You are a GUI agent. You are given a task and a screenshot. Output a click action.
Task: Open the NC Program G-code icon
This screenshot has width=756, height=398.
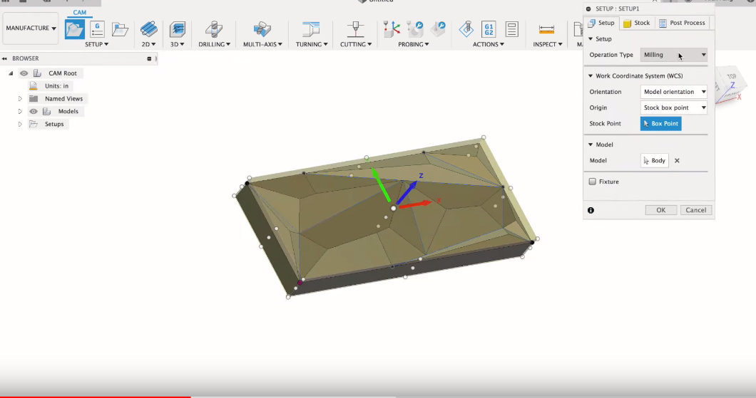tap(98, 29)
